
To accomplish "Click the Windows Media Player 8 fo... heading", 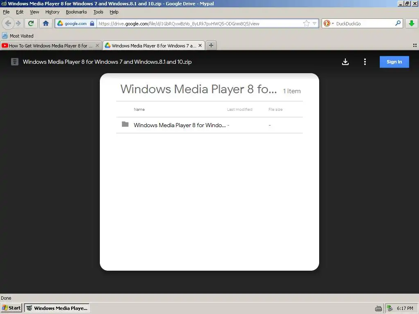I will (x=198, y=89).
